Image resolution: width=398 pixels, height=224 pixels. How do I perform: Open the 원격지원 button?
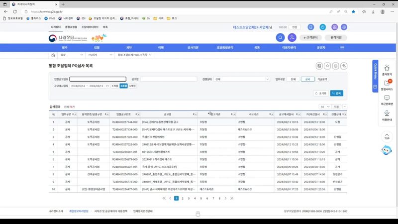[336, 38]
